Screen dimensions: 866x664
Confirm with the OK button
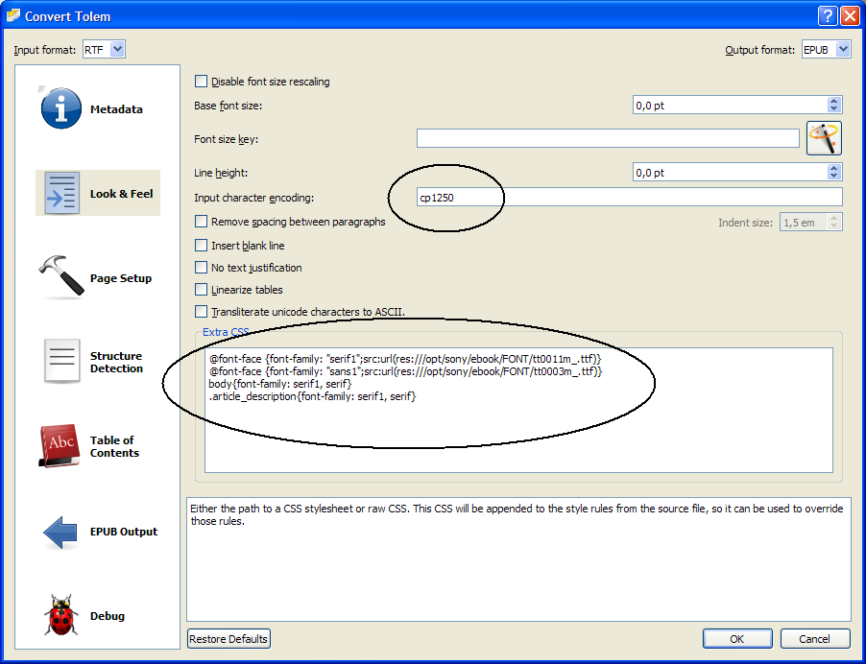(737, 639)
